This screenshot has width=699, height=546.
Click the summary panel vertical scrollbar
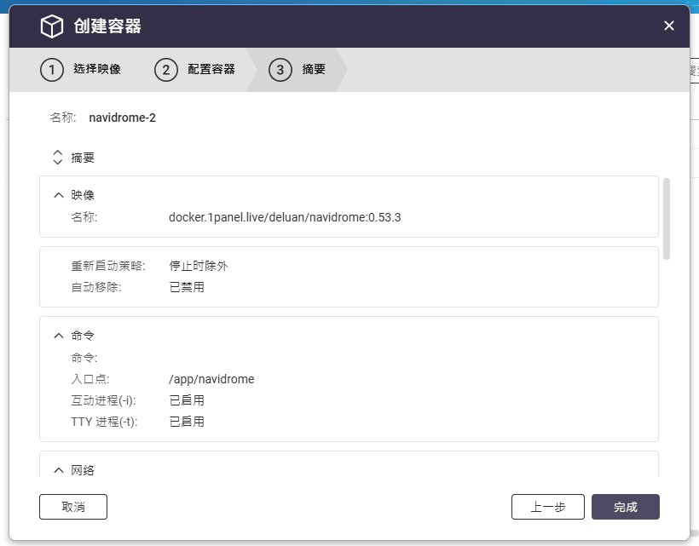click(667, 219)
